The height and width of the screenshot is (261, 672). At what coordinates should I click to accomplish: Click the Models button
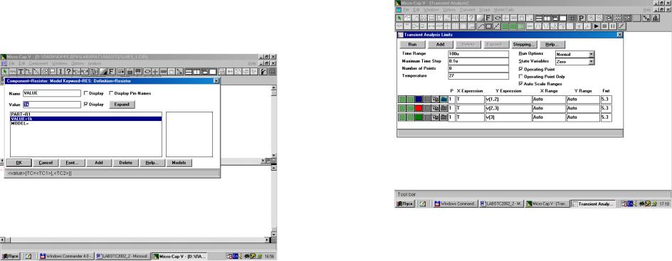(x=179, y=163)
